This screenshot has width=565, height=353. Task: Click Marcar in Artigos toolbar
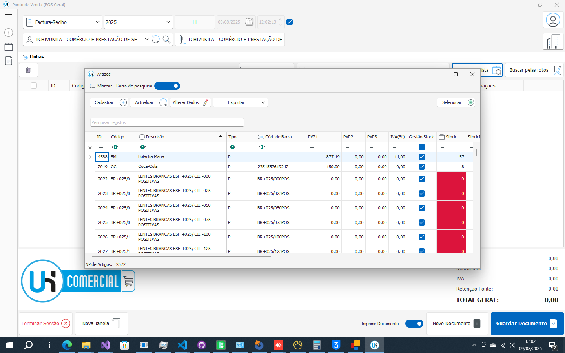click(x=101, y=86)
